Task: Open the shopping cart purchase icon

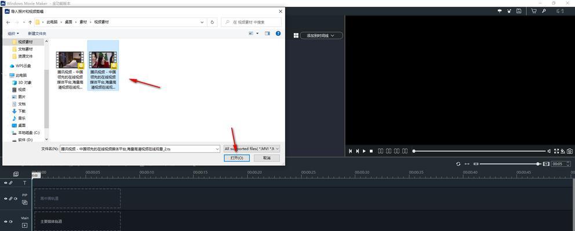Action: [x=534, y=11]
